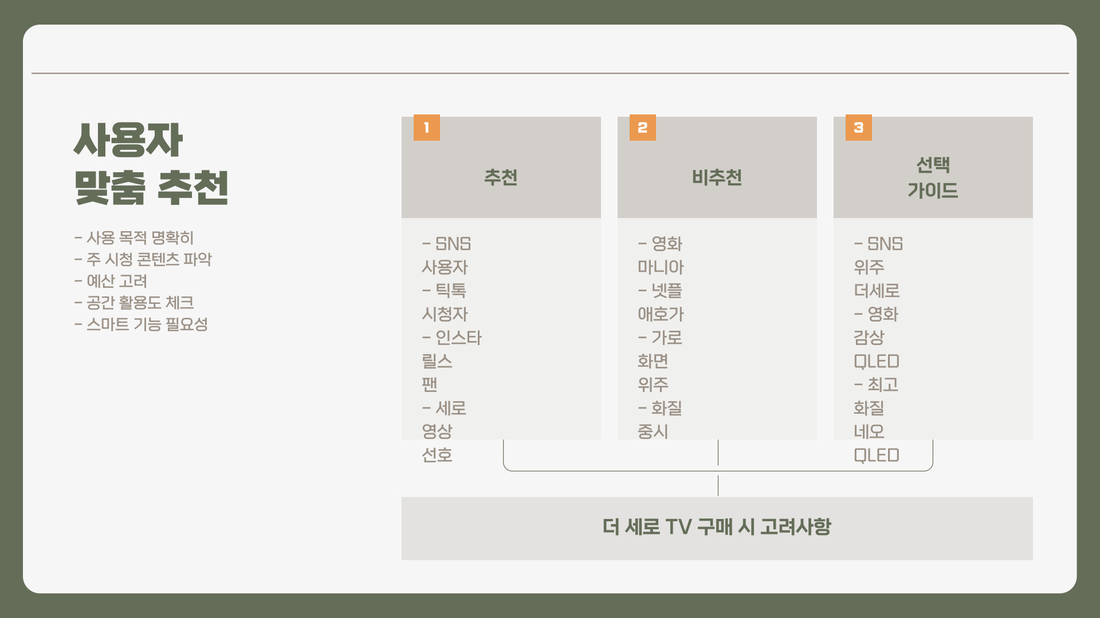Click the orange number 2 badge
Screen dimensions: 1100x618
pos(642,128)
